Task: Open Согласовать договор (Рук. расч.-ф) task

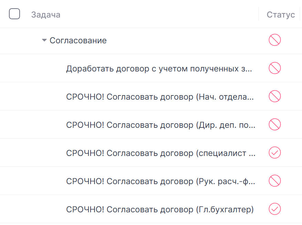Action: [160, 181]
